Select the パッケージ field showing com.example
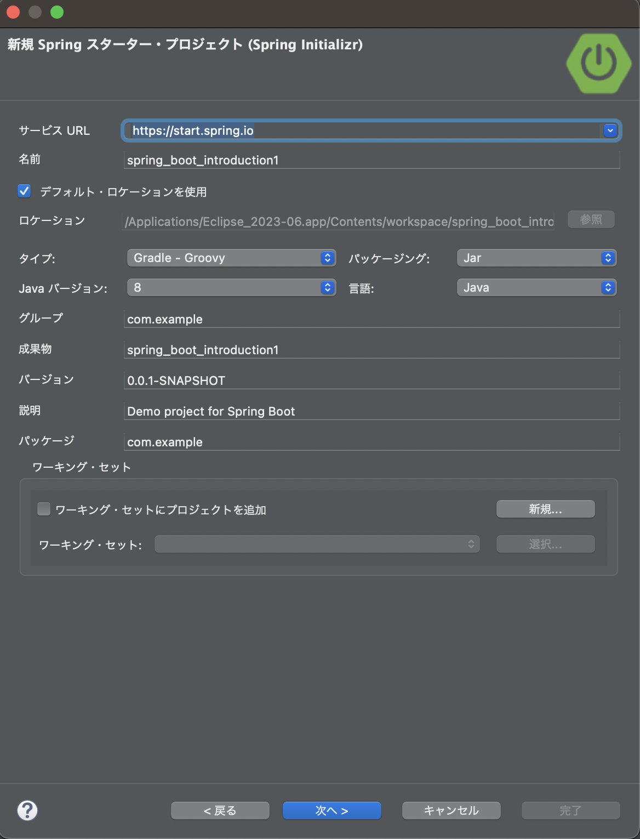 [x=372, y=441]
